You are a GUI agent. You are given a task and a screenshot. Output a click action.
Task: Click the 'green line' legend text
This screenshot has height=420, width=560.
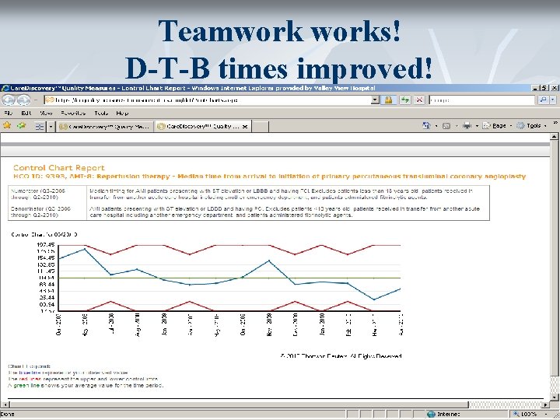click(x=26, y=386)
